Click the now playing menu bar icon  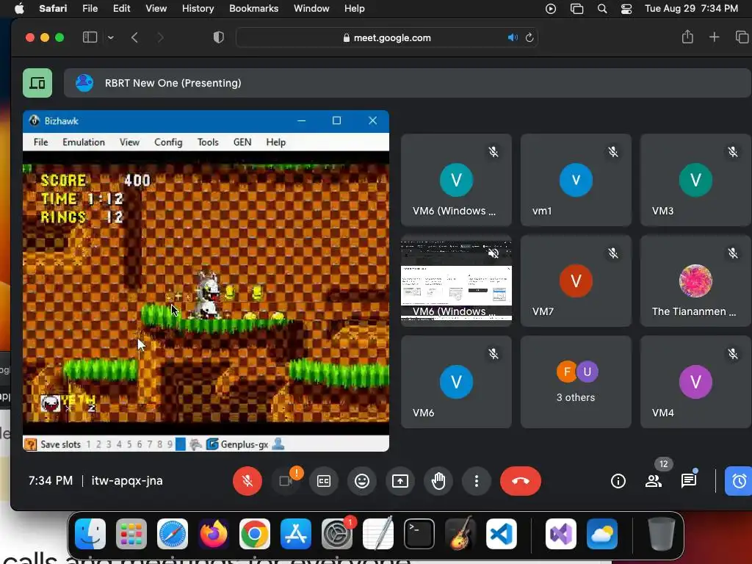pos(551,8)
